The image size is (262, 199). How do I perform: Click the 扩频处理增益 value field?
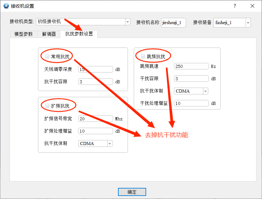click(x=95, y=131)
